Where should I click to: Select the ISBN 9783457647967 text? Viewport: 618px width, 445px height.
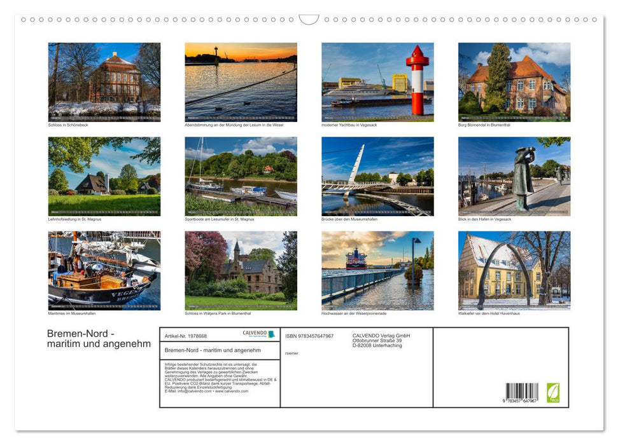[x=310, y=336]
